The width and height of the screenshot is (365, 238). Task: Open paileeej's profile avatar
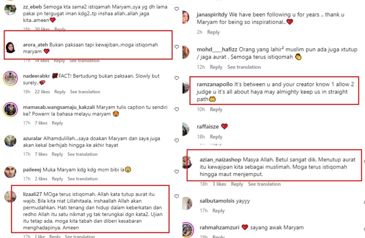tap(10, 172)
